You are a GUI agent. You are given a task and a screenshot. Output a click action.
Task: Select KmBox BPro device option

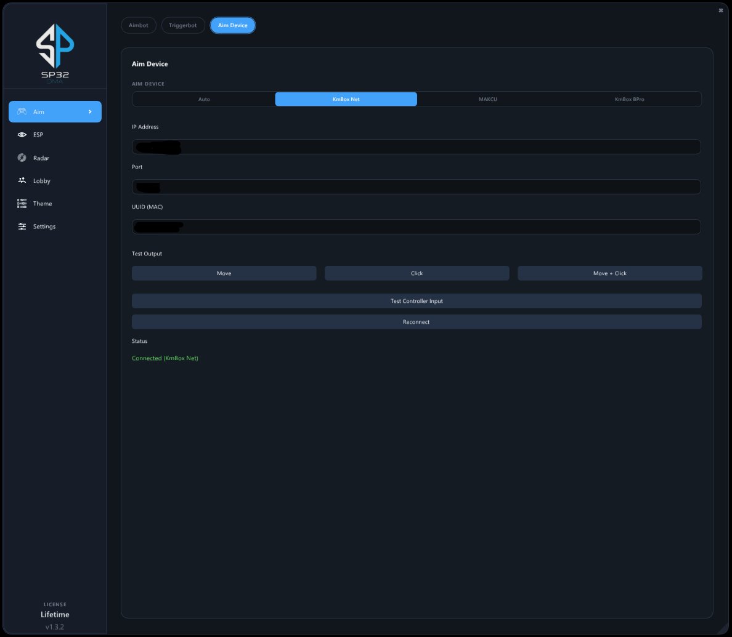click(629, 99)
